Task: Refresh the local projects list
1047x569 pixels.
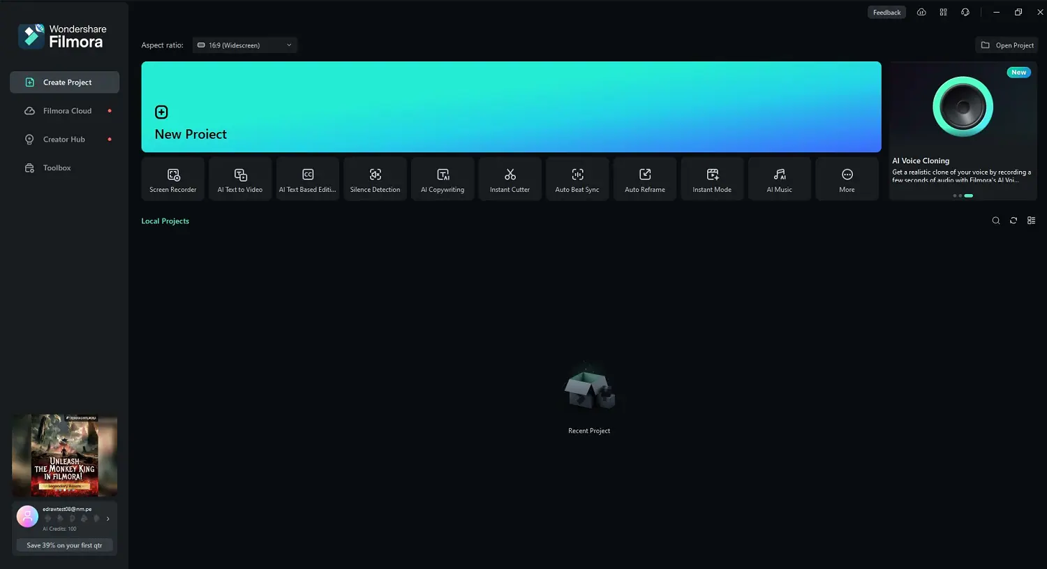Action: click(1013, 221)
